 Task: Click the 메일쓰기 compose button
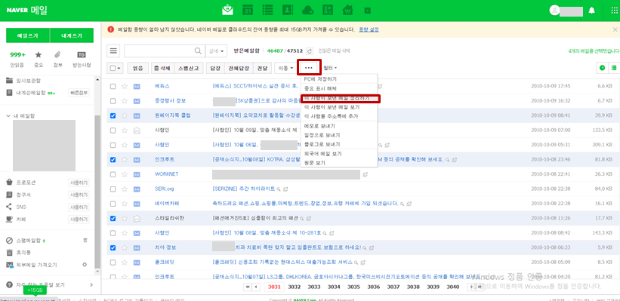click(x=28, y=35)
